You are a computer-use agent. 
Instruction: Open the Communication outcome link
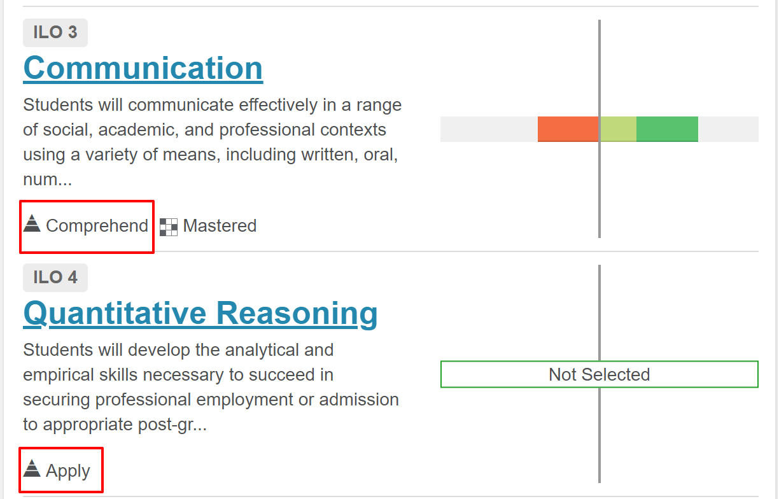[143, 68]
